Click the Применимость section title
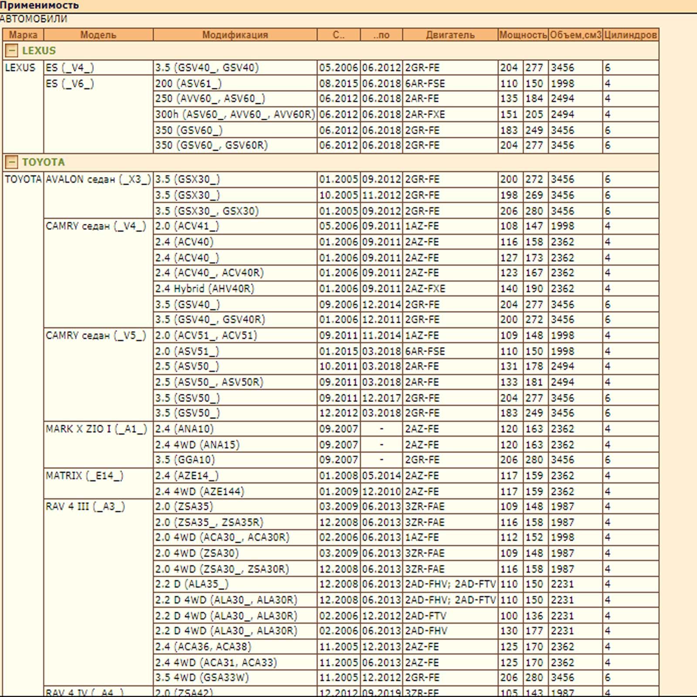The height and width of the screenshot is (697, 697). pos(39,6)
